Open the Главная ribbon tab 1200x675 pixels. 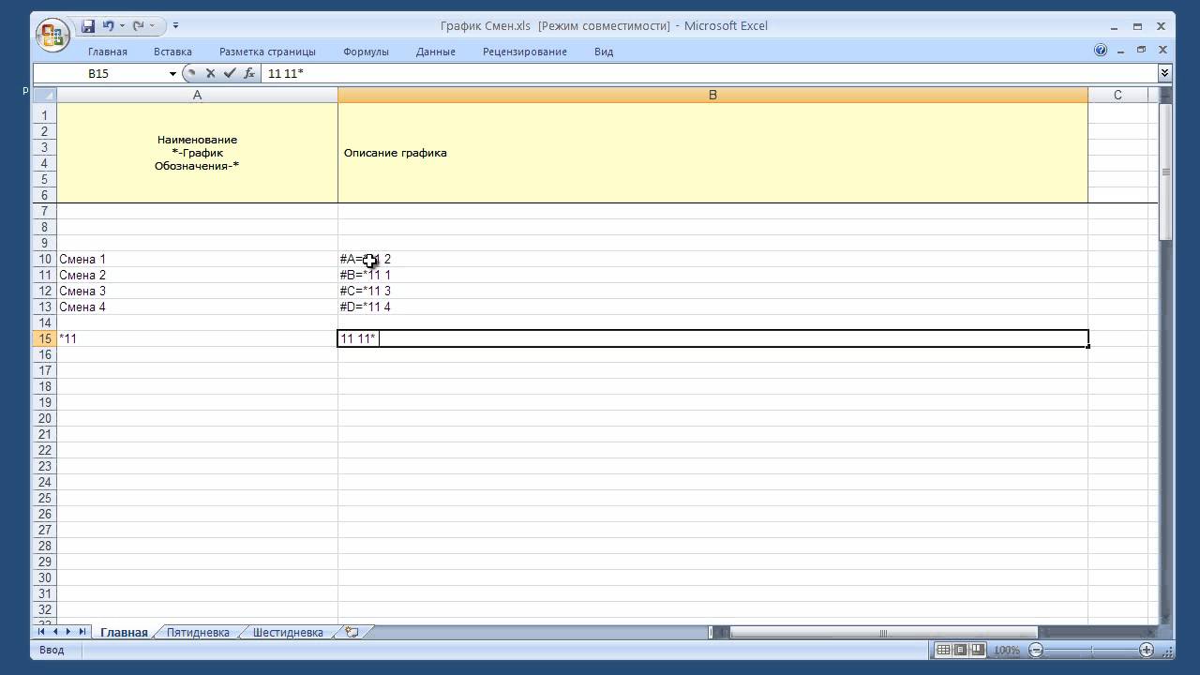click(x=108, y=52)
